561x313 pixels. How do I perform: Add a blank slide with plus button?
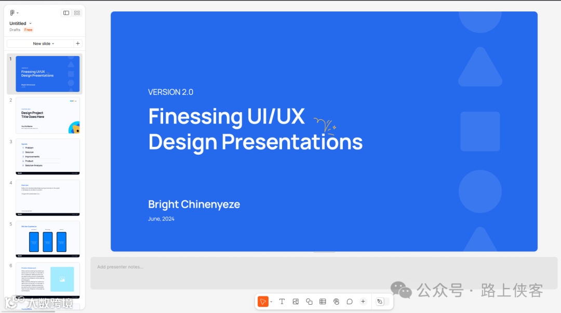click(x=77, y=44)
